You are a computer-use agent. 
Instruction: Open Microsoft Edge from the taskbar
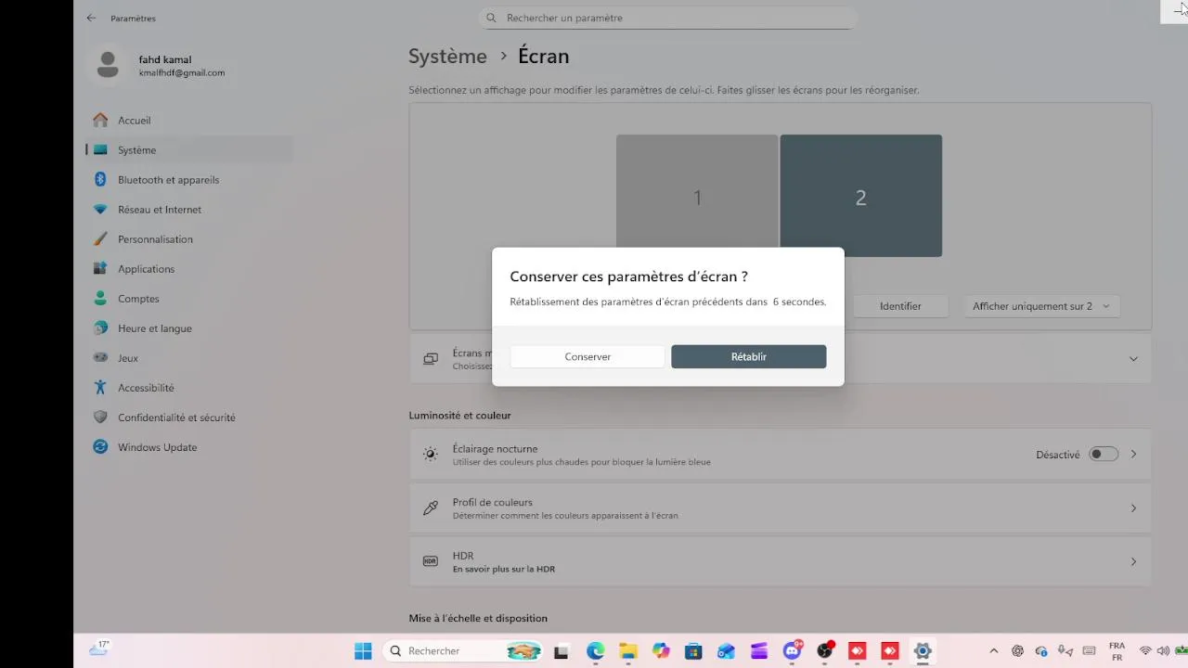pos(595,651)
